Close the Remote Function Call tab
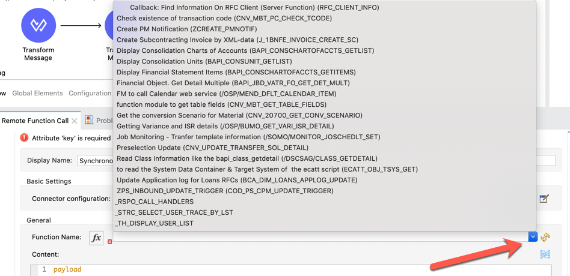This screenshot has height=276, width=570. (75, 121)
